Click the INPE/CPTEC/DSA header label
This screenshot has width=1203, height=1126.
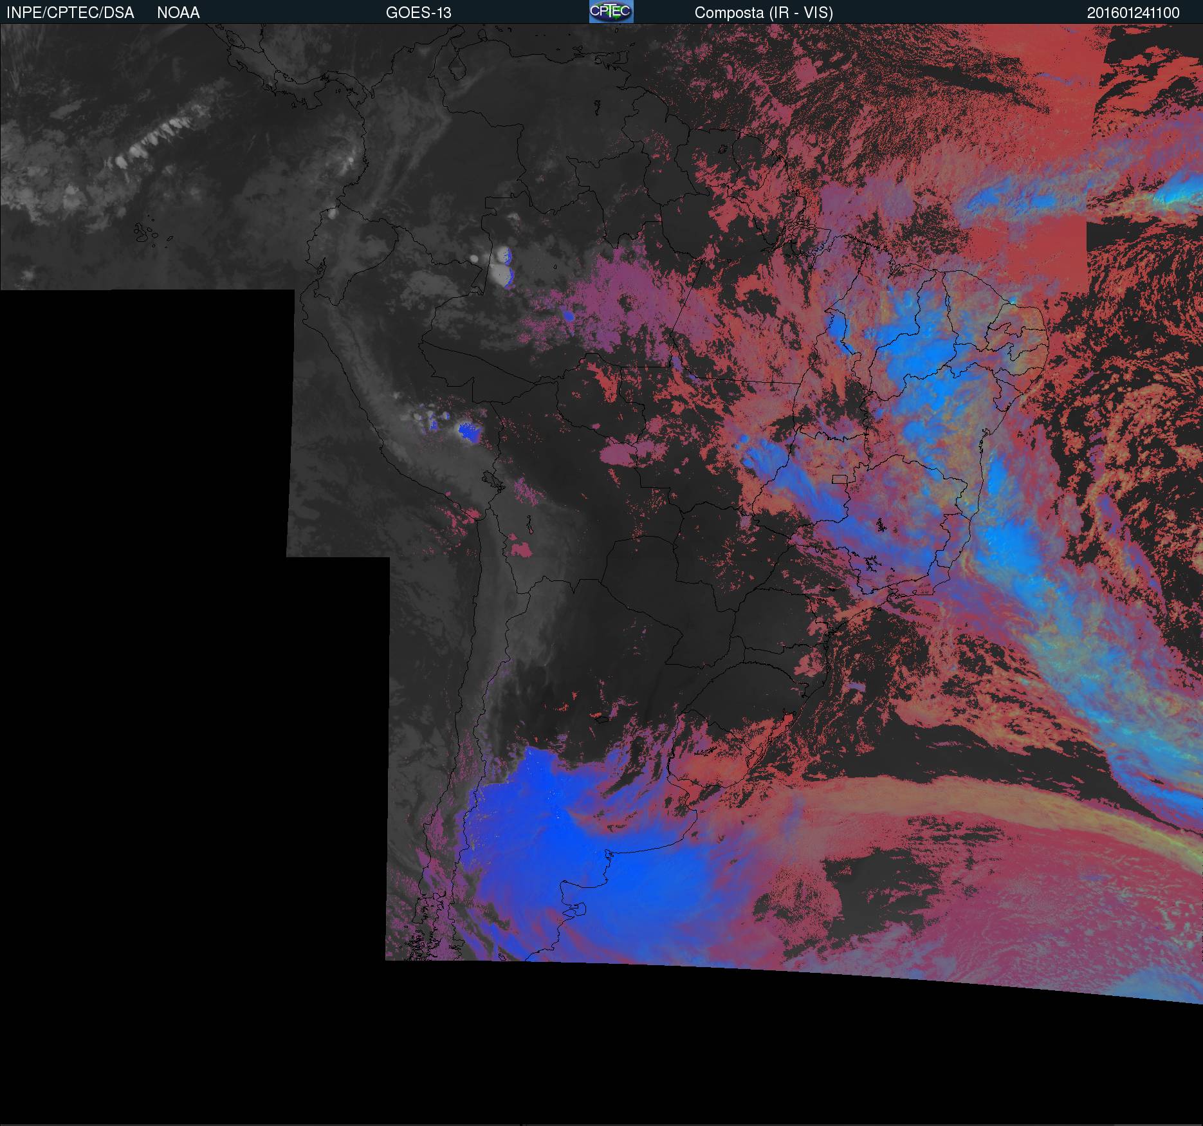pyautogui.click(x=70, y=13)
